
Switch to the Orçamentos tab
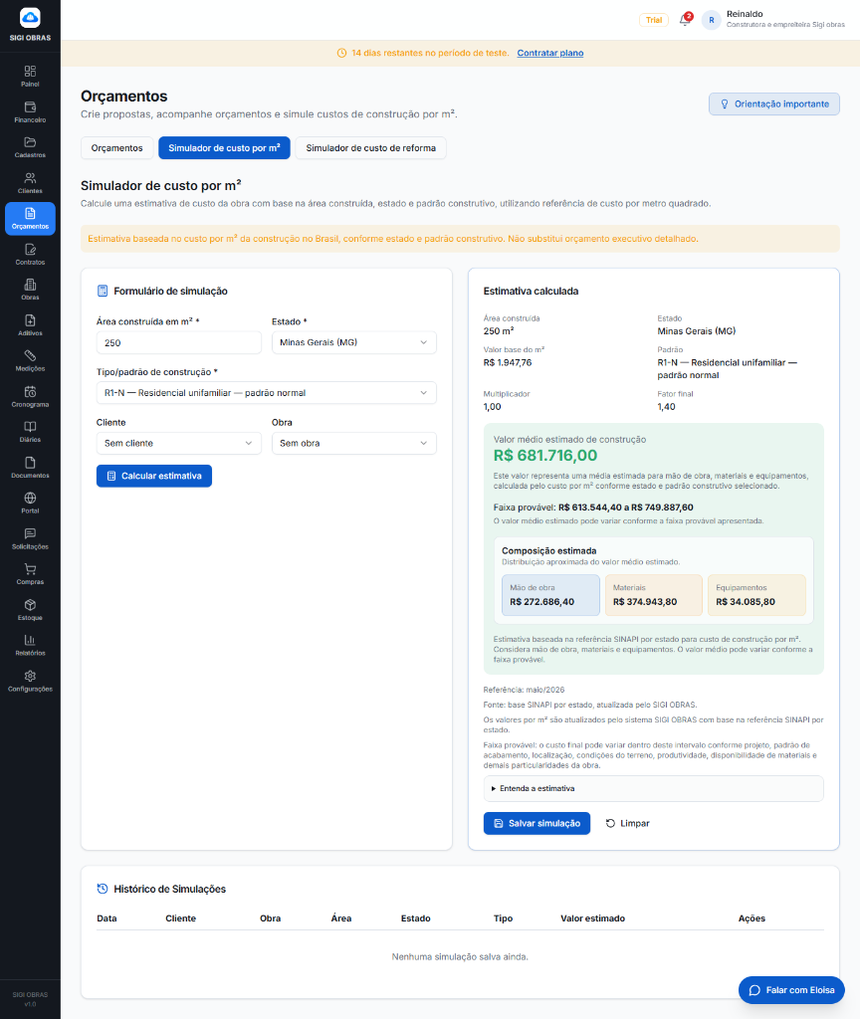click(117, 148)
